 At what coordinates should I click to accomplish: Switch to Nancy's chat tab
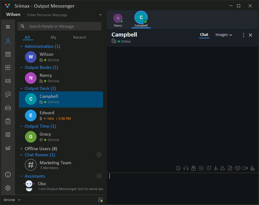pyautogui.click(x=118, y=20)
